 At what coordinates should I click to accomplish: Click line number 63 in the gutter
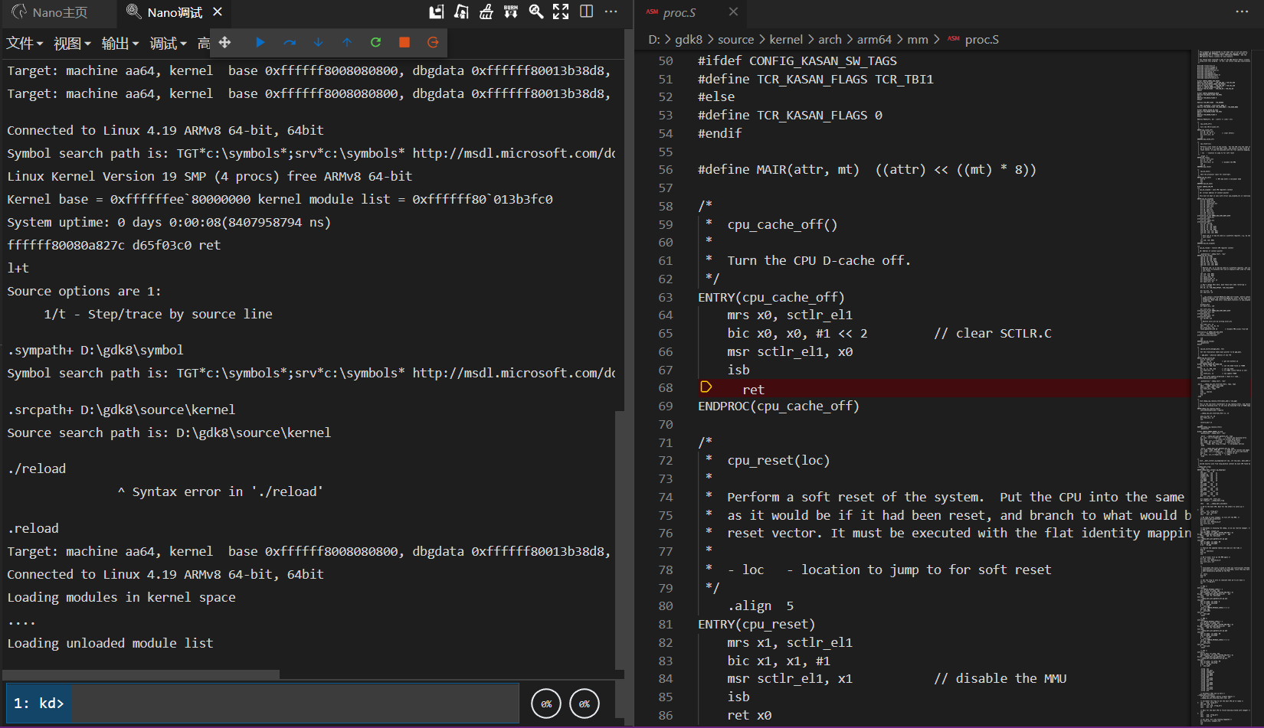[665, 297]
